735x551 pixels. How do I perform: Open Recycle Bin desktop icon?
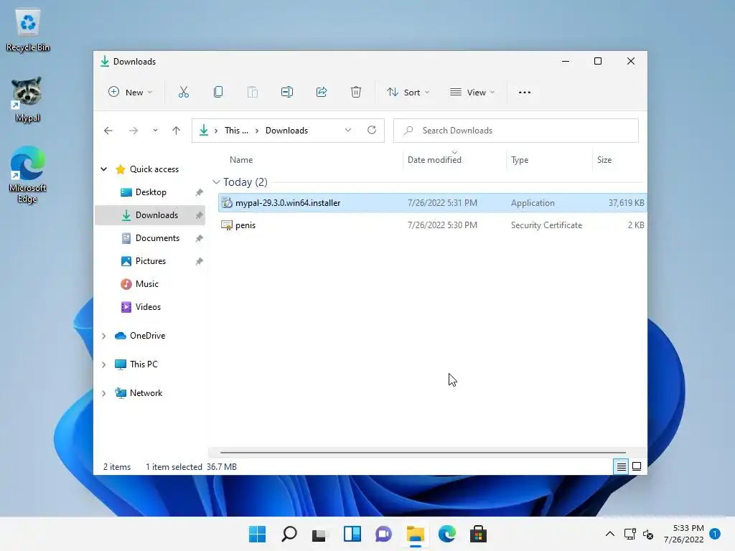[28, 30]
